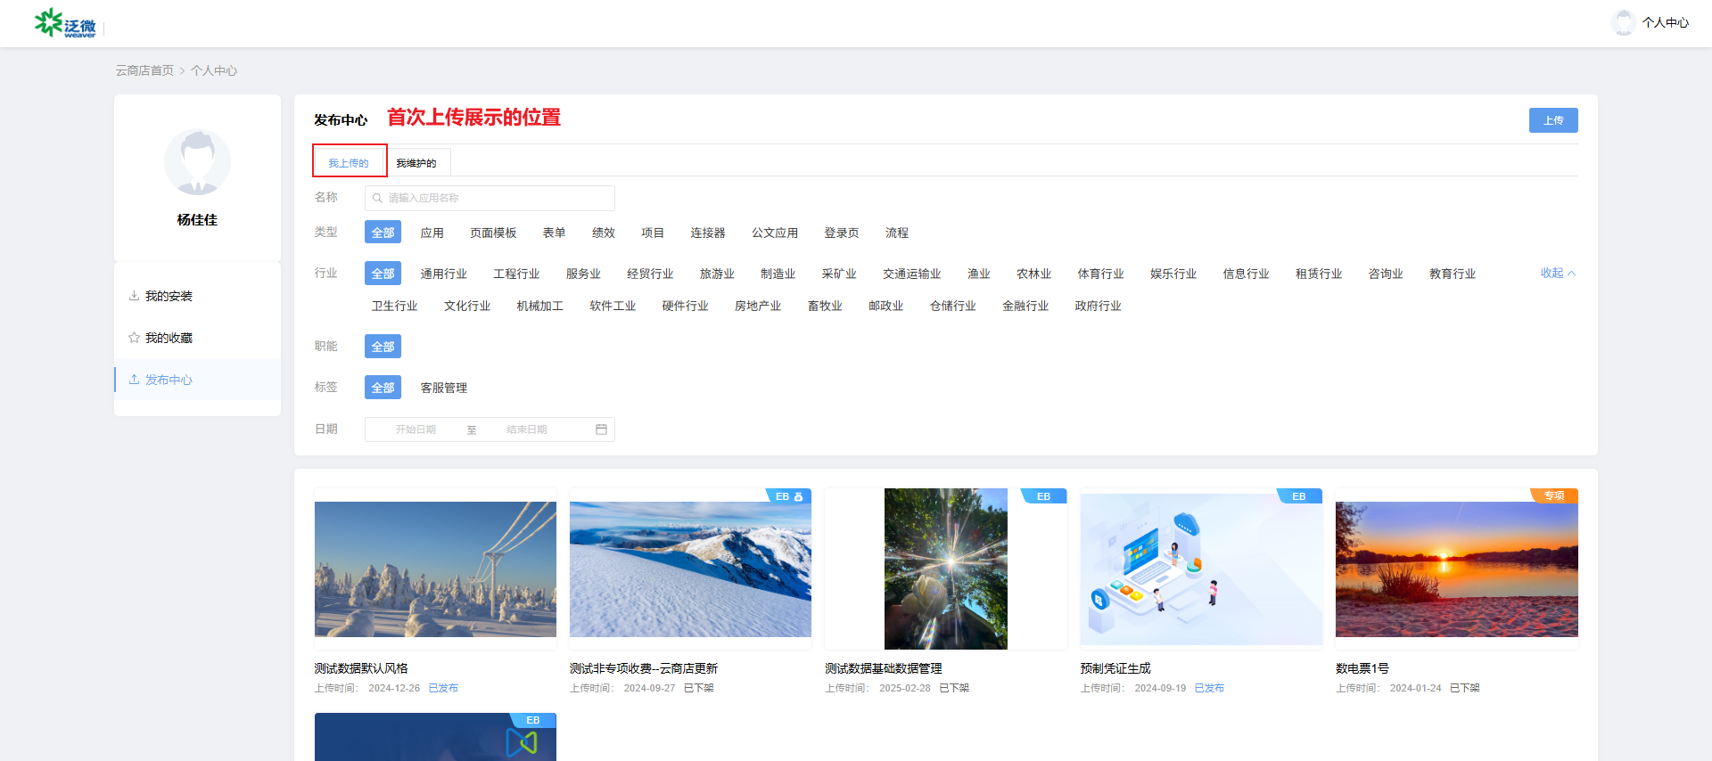Click the search magnifier icon in name field

click(377, 198)
